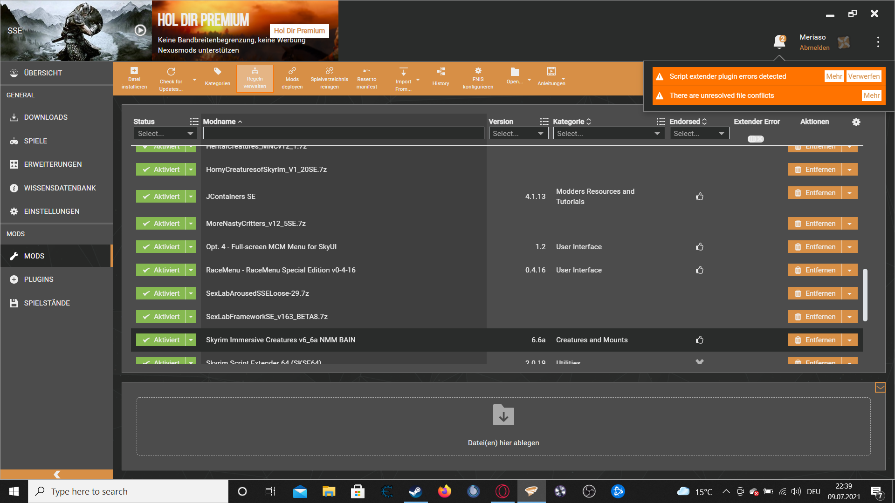Open Regeln verwalten tool
The width and height of the screenshot is (895, 503).
(x=255, y=78)
